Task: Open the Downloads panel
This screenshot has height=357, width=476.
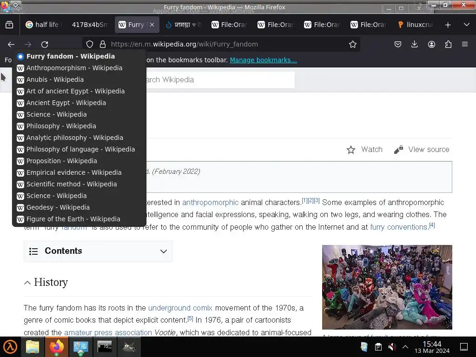Action: point(414,44)
